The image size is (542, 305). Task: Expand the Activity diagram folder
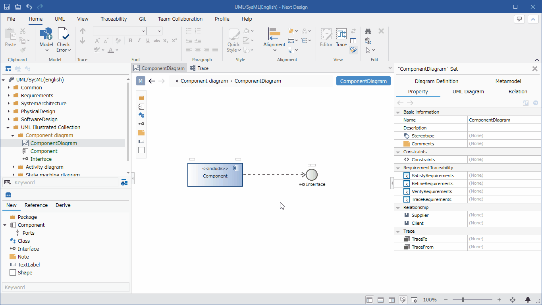pos(13,167)
